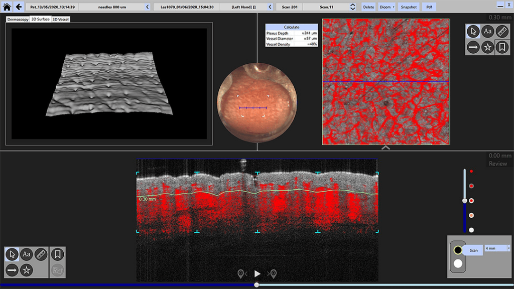The image size is (514, 289).
Task: Select the ruler measurement tool
Action: click(503, 31)
